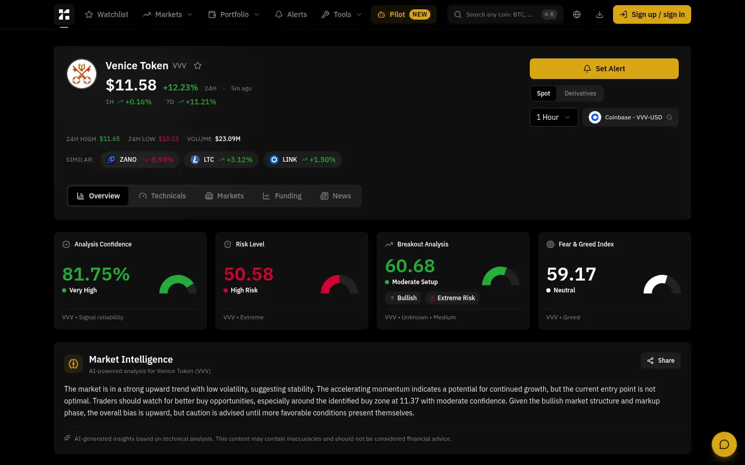Click the Neutral label
745x465 pixels.
click(x=564, y=290)
